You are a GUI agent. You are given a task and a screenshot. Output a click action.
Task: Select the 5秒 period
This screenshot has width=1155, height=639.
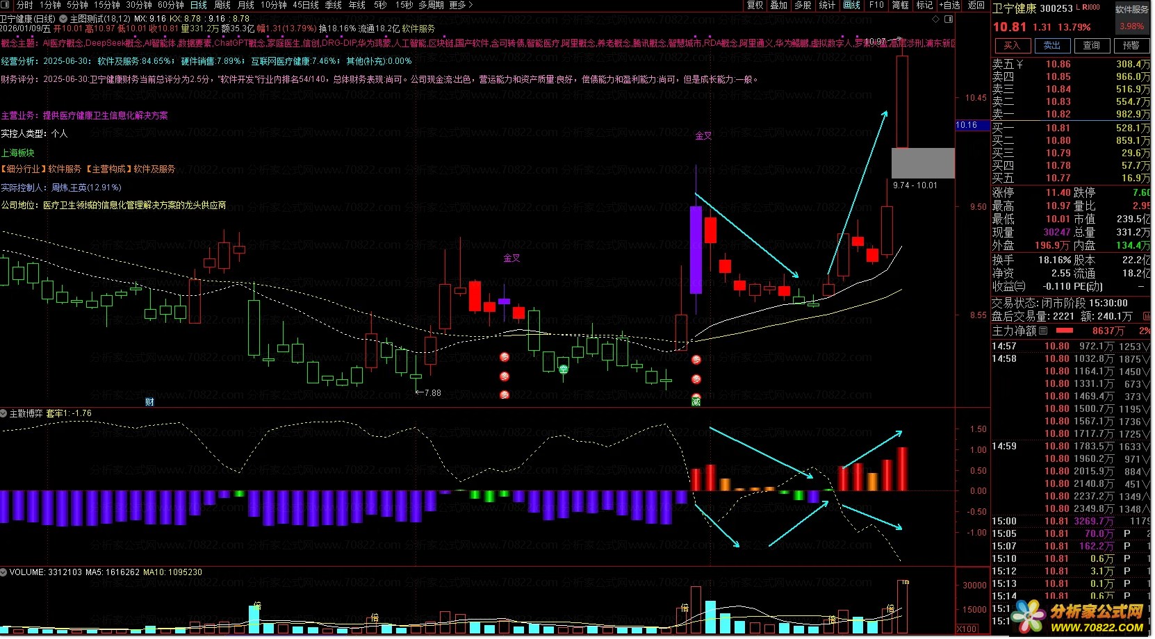pyautogui.click(x=380, y=5)
